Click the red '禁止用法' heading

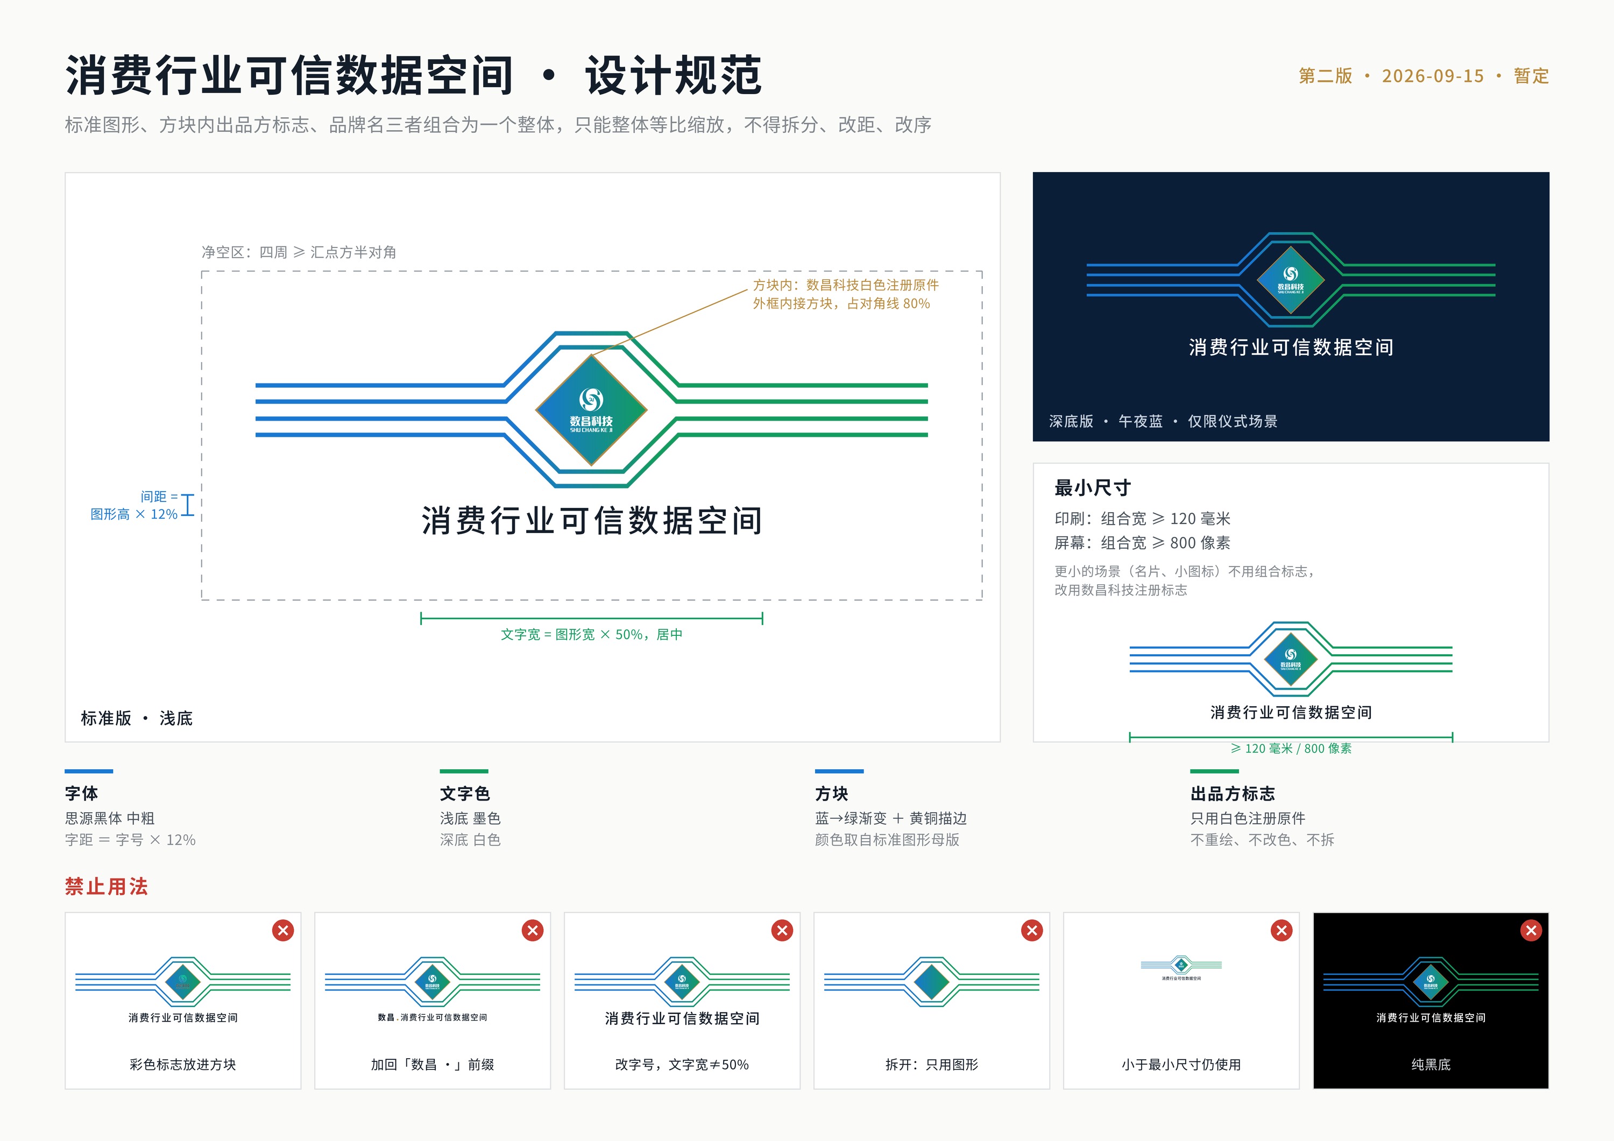(106, 887)
